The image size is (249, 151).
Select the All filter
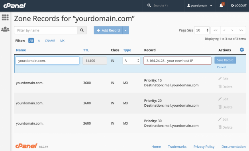tap(31, 41)
